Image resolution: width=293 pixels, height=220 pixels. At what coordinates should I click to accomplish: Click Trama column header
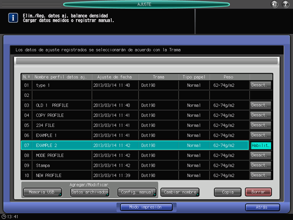tap(159, 77)
